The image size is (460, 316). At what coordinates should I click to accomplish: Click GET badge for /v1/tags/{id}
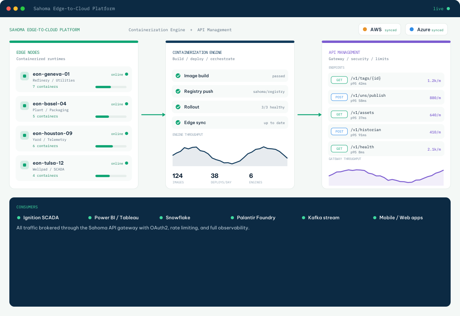pos(339,80)
